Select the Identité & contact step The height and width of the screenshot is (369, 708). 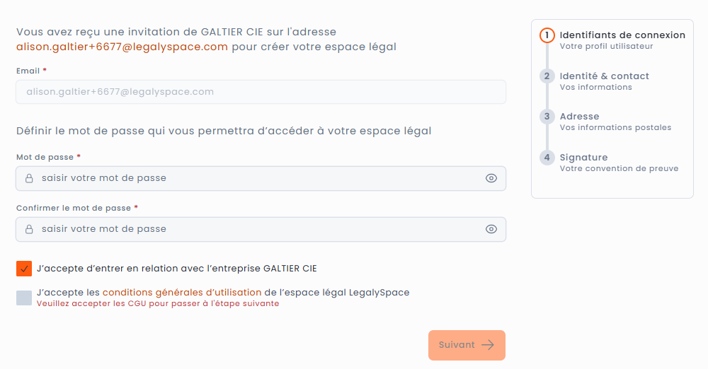(604, 76)
